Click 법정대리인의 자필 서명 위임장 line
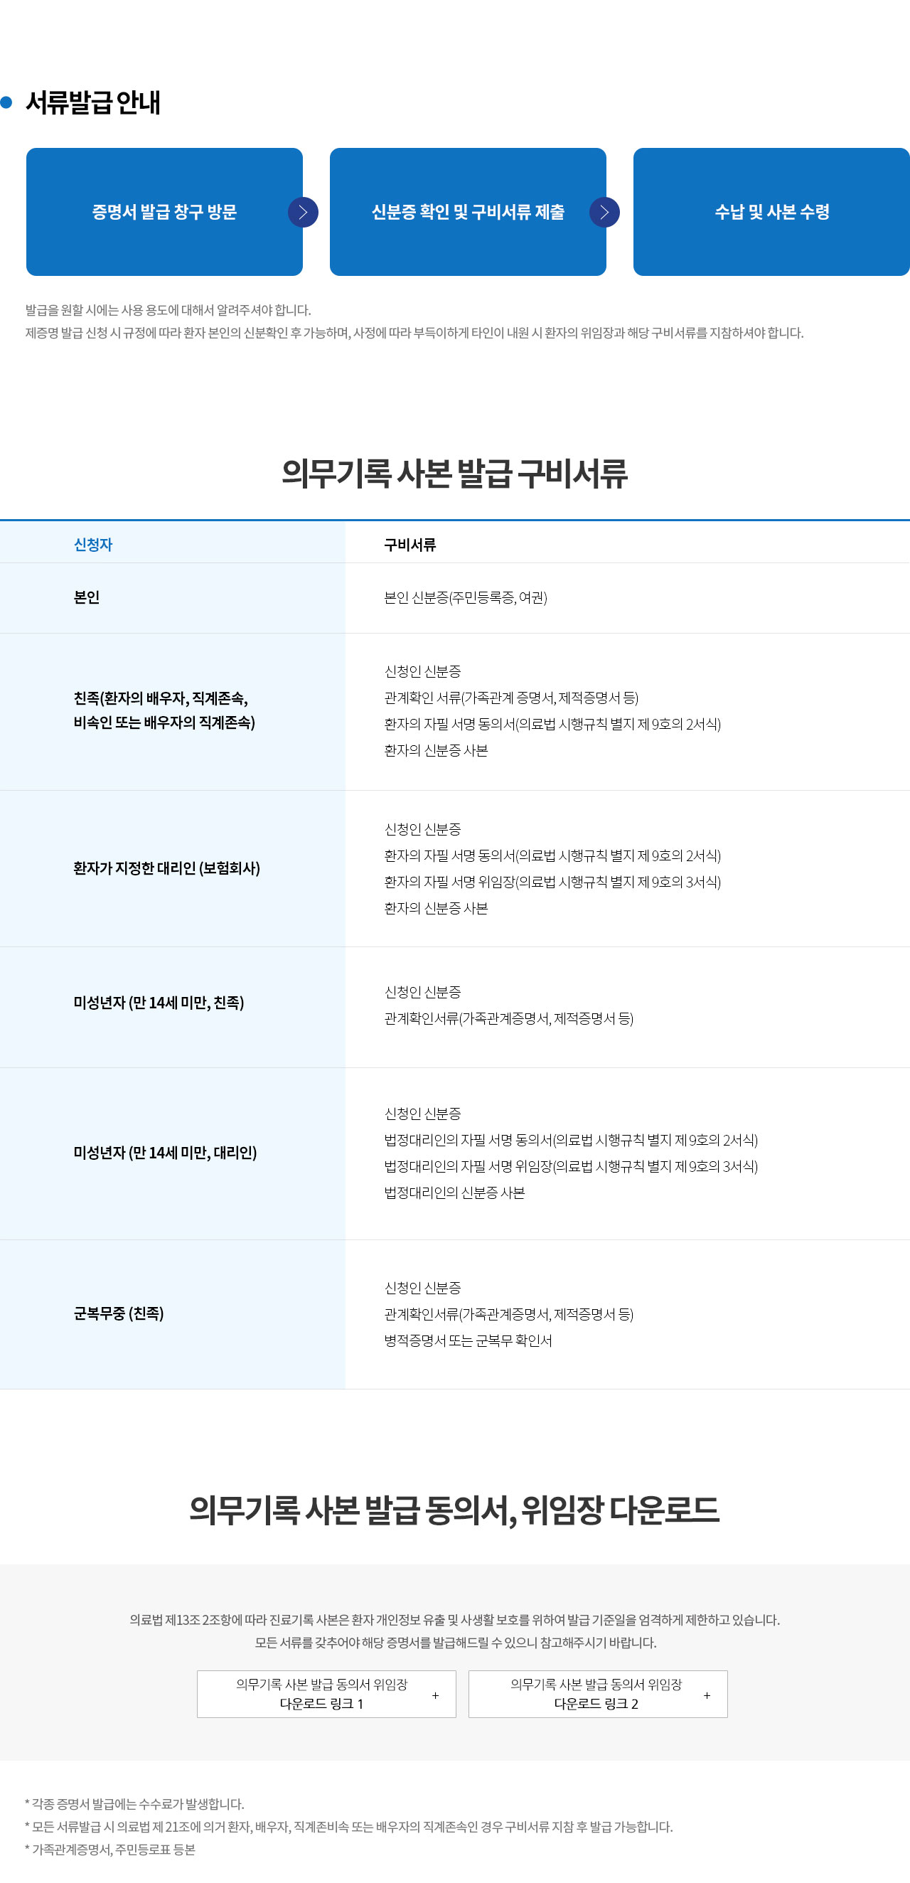Screen dimensions: 910x1883 coord(571,1166)
